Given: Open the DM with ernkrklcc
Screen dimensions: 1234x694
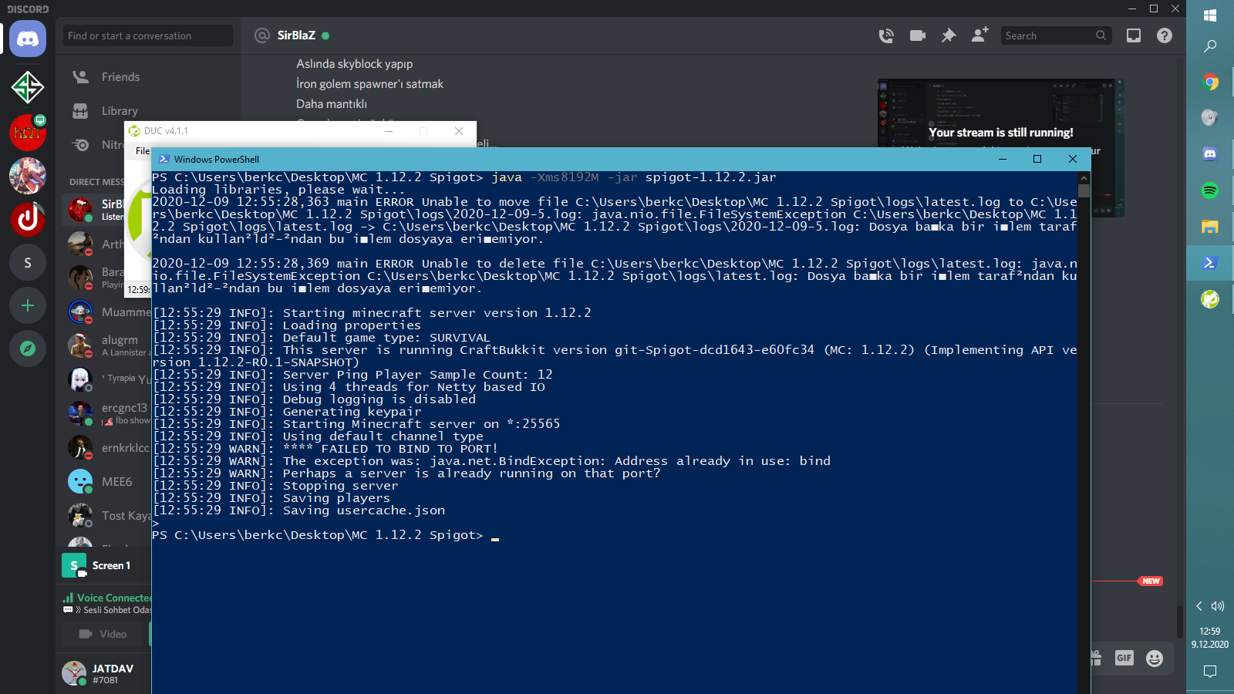Looking at the screenshot, I should point(107,447).
